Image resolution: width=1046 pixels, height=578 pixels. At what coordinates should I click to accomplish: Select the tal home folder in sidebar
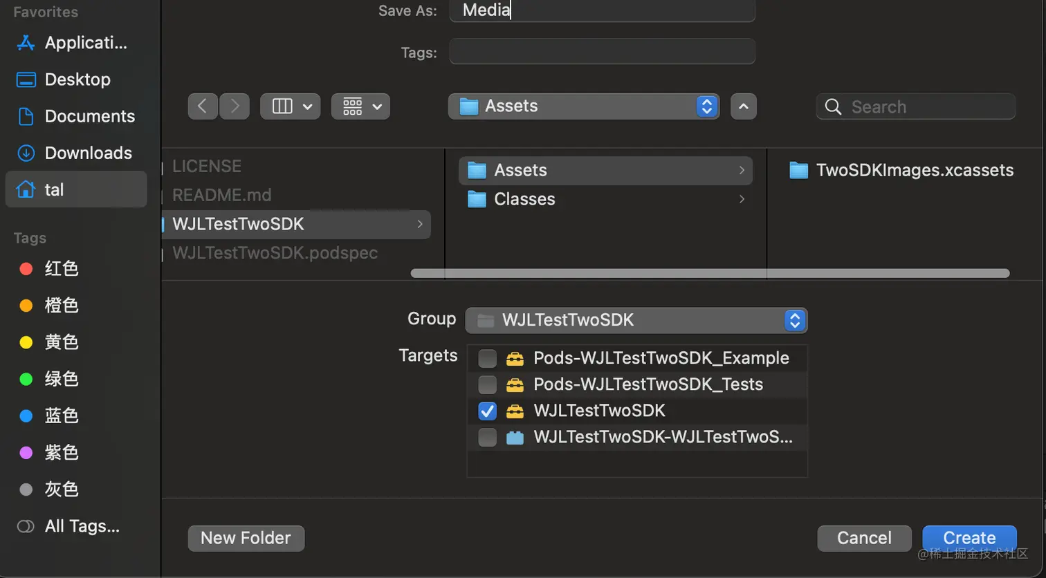pyautogui.click(x=76, y=189)
